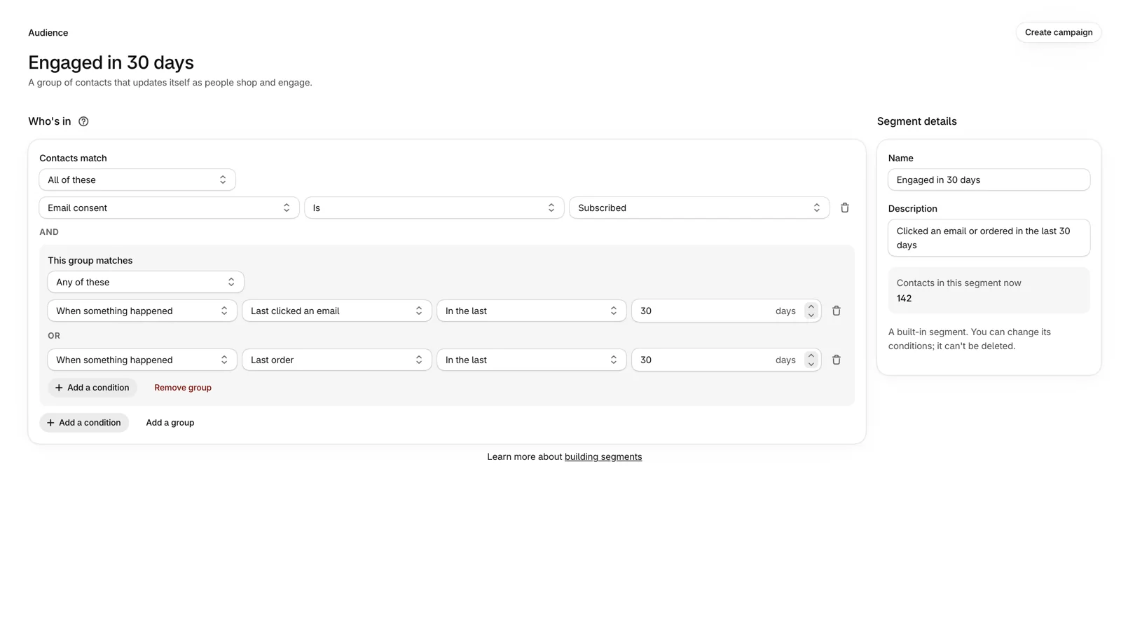Open When something happened dropdown below OR
The width and height of the screenshot is (1121, 631).
(142, 360)
